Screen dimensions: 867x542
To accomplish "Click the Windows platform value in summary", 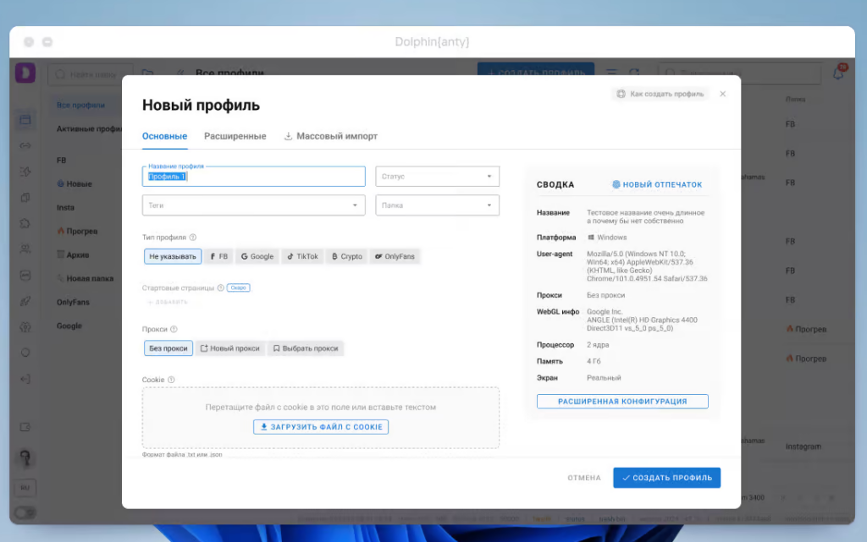I will 607,238.
